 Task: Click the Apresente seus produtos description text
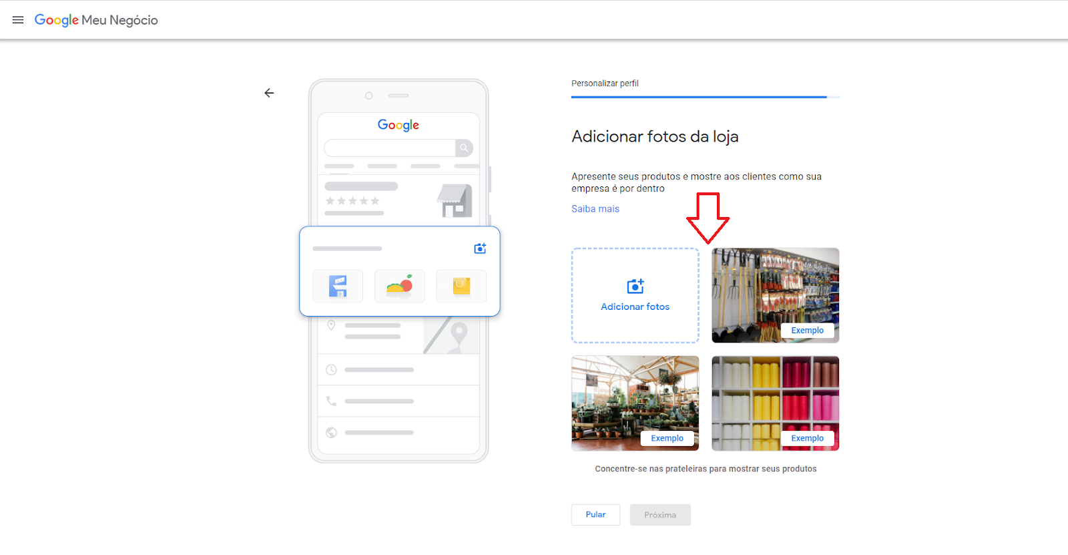696,182
